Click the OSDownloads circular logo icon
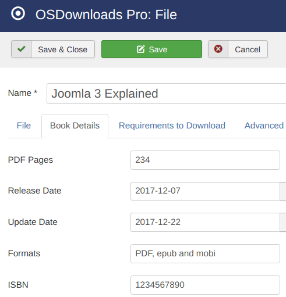The image size is (286, 297). tap(18, 13)
